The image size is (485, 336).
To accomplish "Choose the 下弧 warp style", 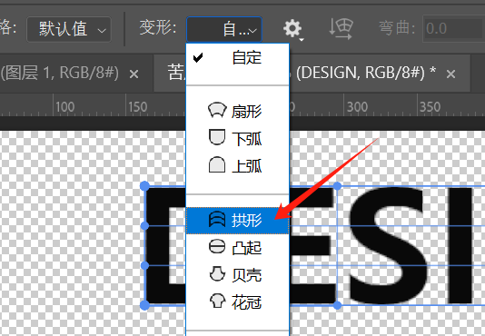I will pos(238,138).
